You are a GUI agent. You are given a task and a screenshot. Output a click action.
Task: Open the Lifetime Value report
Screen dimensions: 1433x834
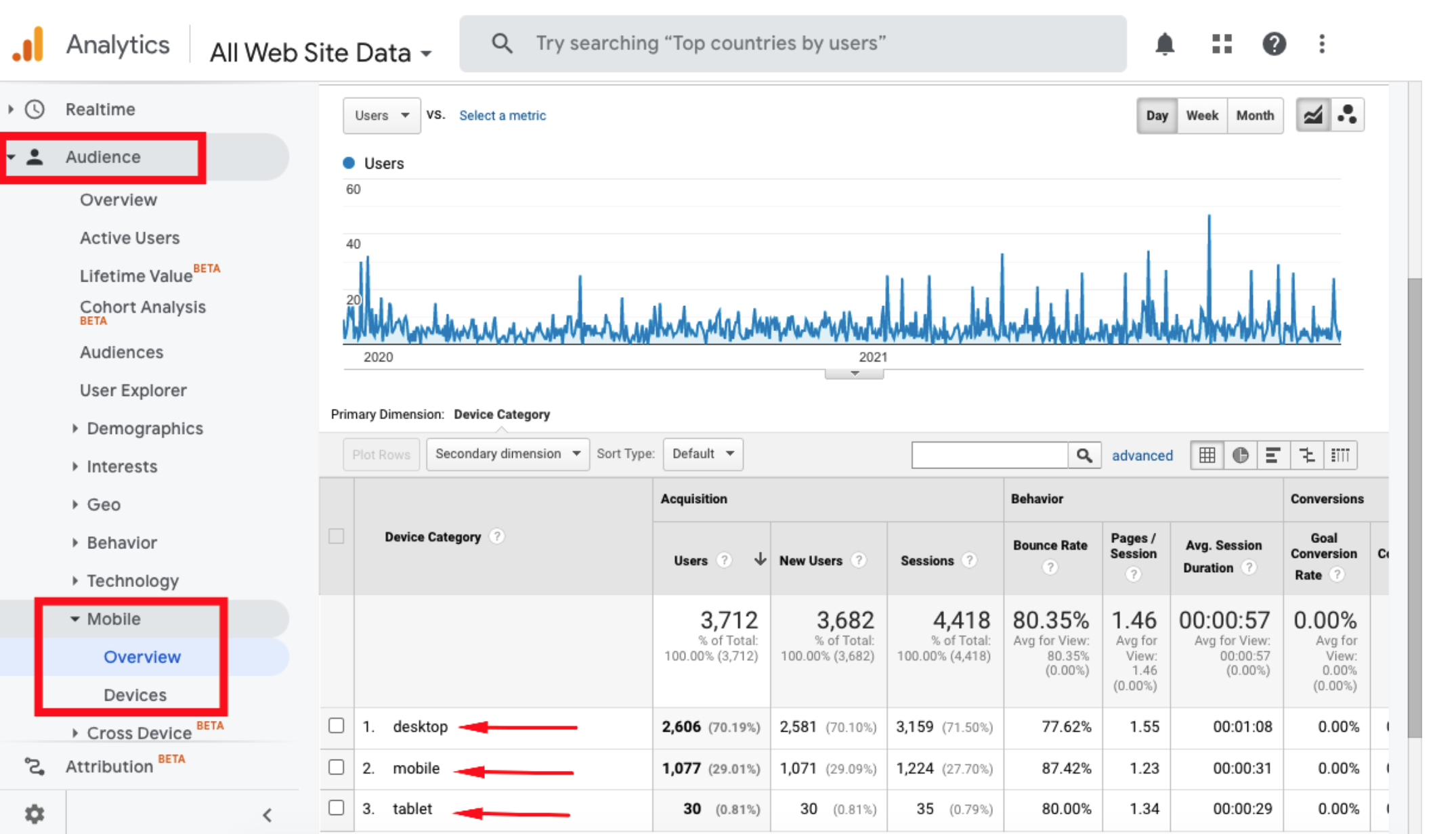coord(135,276)
